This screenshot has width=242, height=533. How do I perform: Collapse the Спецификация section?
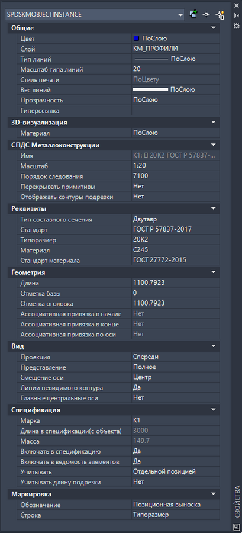[x=213, y=410]
